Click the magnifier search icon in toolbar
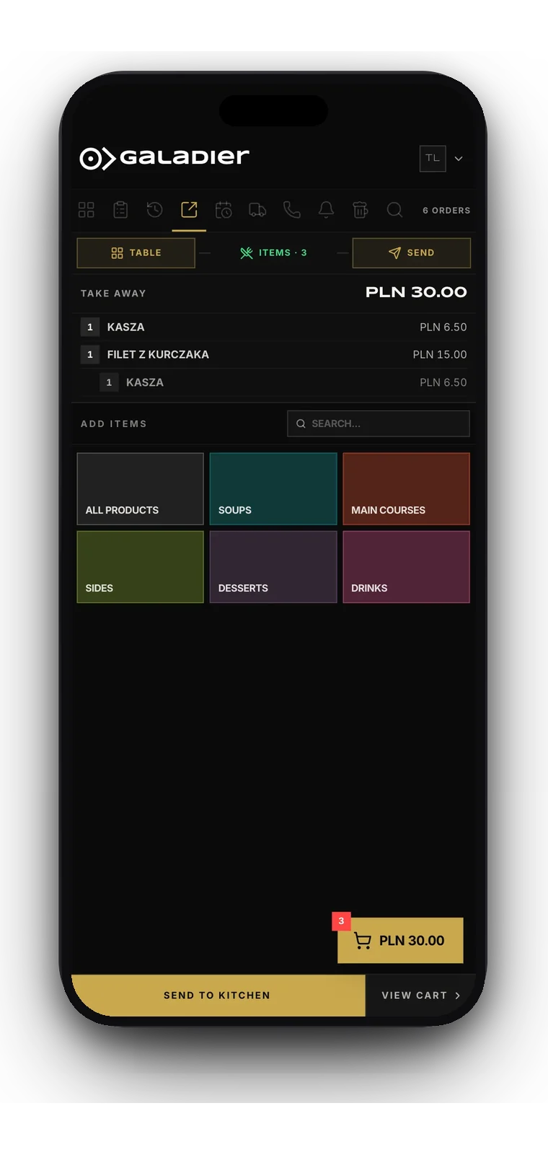This screenshot has height=1155, width=548. (394, 210)
